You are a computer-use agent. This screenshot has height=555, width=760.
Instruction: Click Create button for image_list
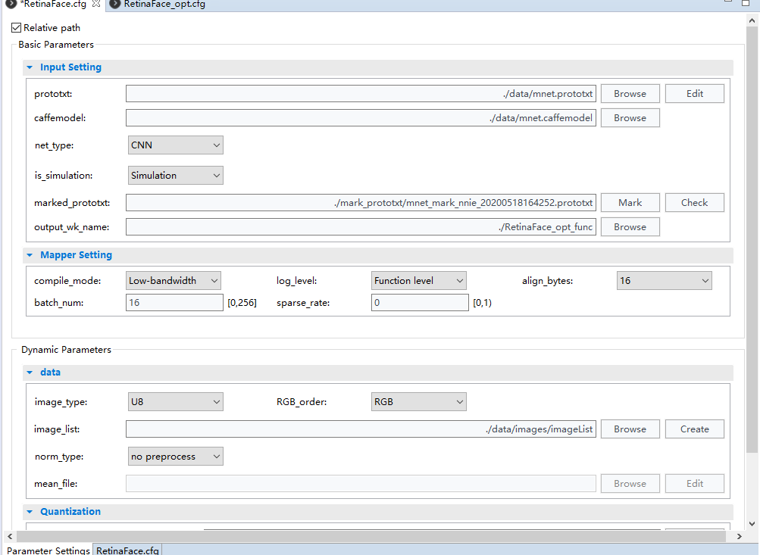click(x=694, y=429)
